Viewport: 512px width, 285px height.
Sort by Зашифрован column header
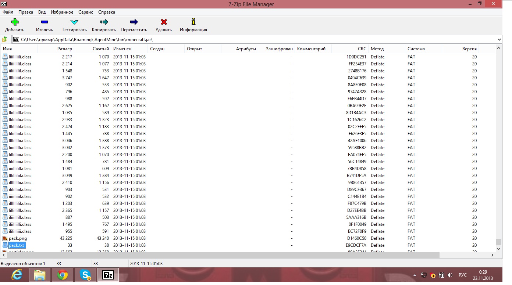[x=277, y=49]
